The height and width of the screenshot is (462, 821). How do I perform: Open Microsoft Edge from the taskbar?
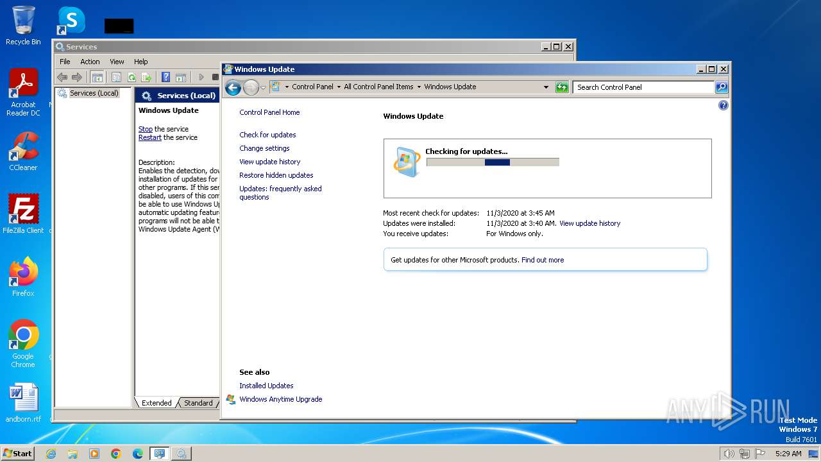pos(137,454)
